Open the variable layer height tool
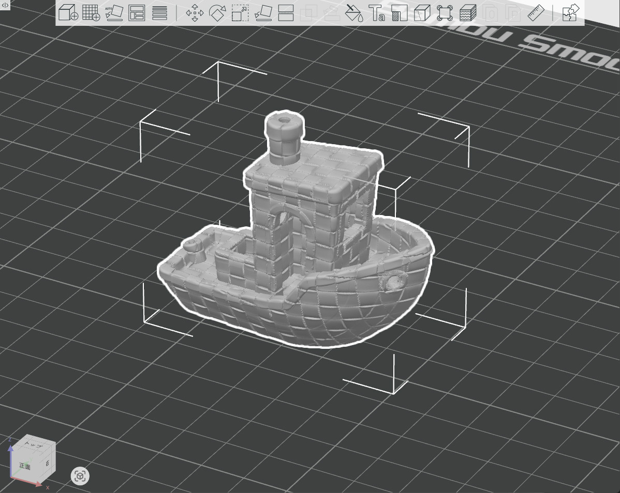Viewport: 620px width, 493px height. tap(160, 13)
